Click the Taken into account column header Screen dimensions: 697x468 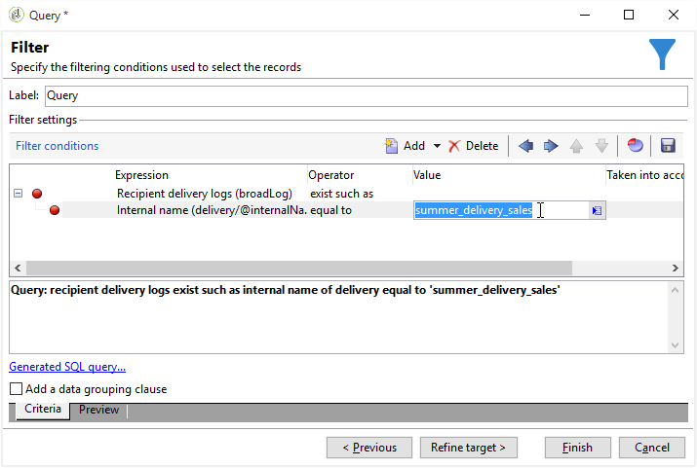pos(644,175)
